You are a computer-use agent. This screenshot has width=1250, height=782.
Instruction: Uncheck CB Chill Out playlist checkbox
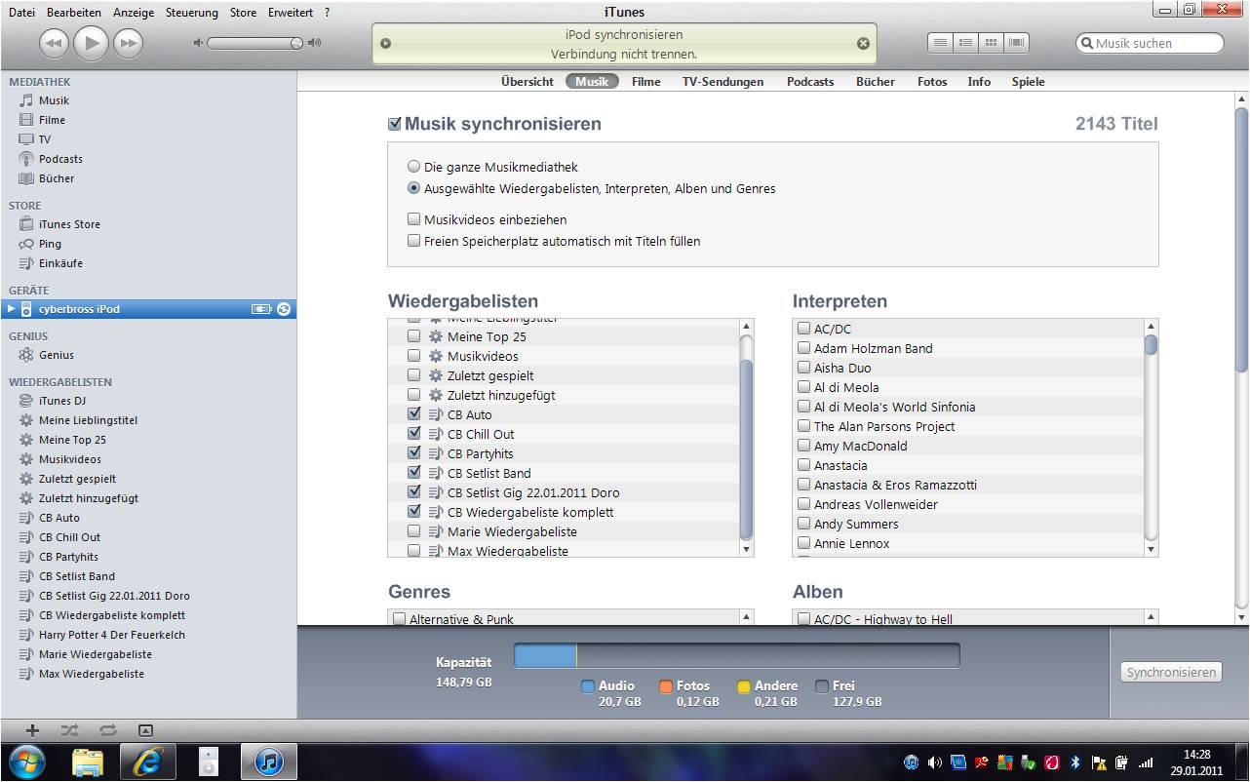coord(414,434)
